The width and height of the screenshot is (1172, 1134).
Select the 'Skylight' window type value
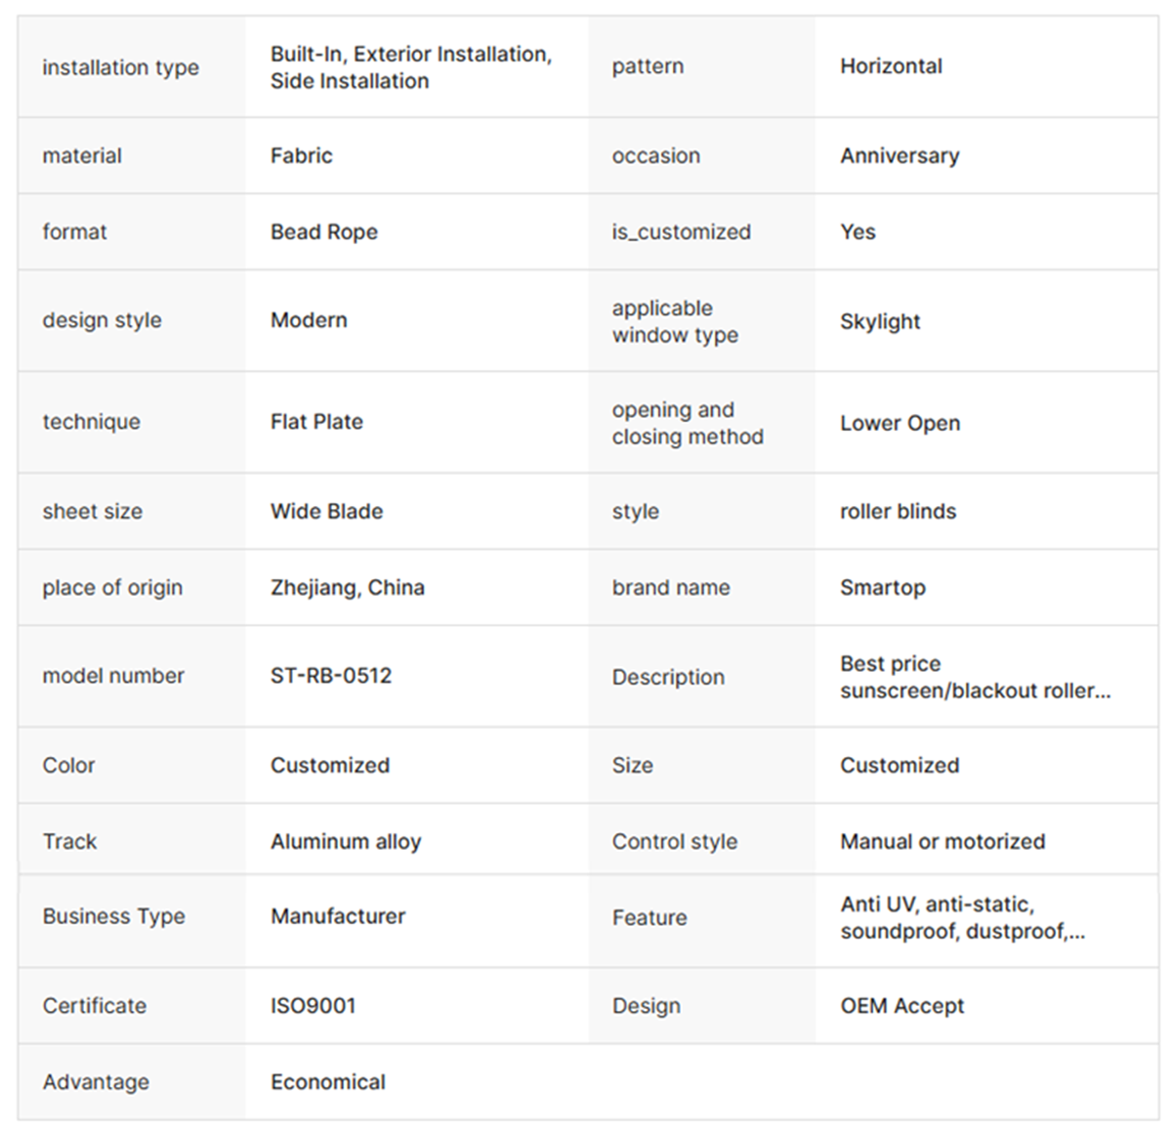880,321
